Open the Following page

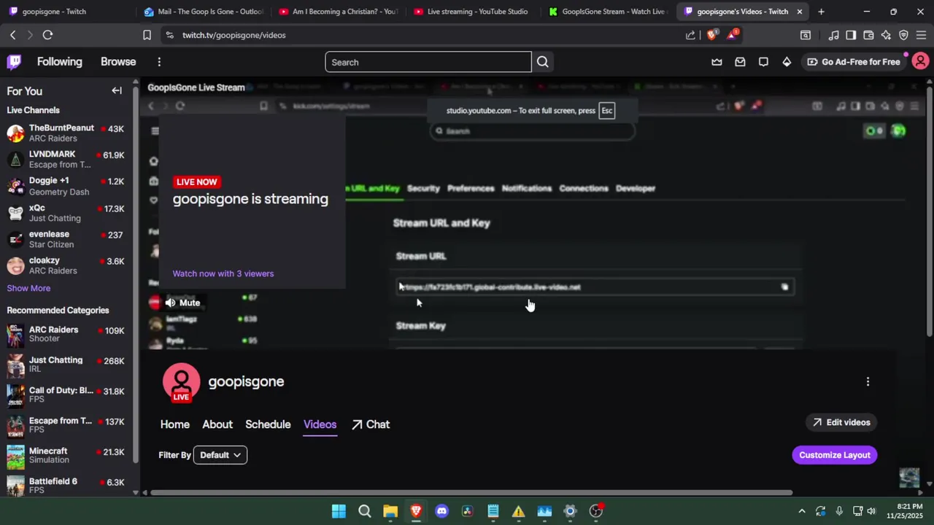(60, 62)
